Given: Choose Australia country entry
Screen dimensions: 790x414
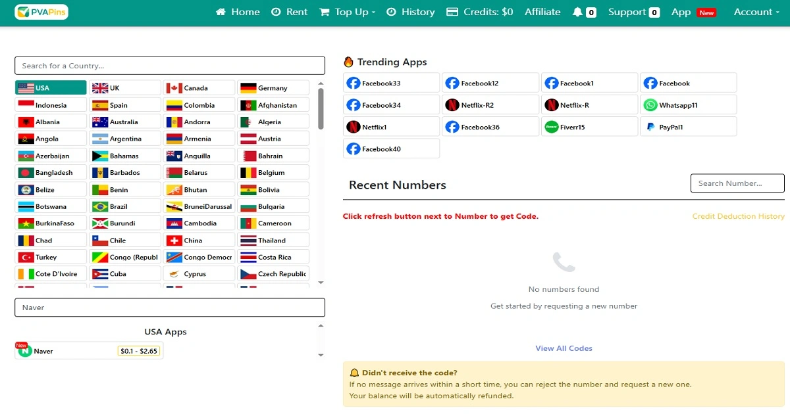Looking at the screenshot, I should pos(125,122).
